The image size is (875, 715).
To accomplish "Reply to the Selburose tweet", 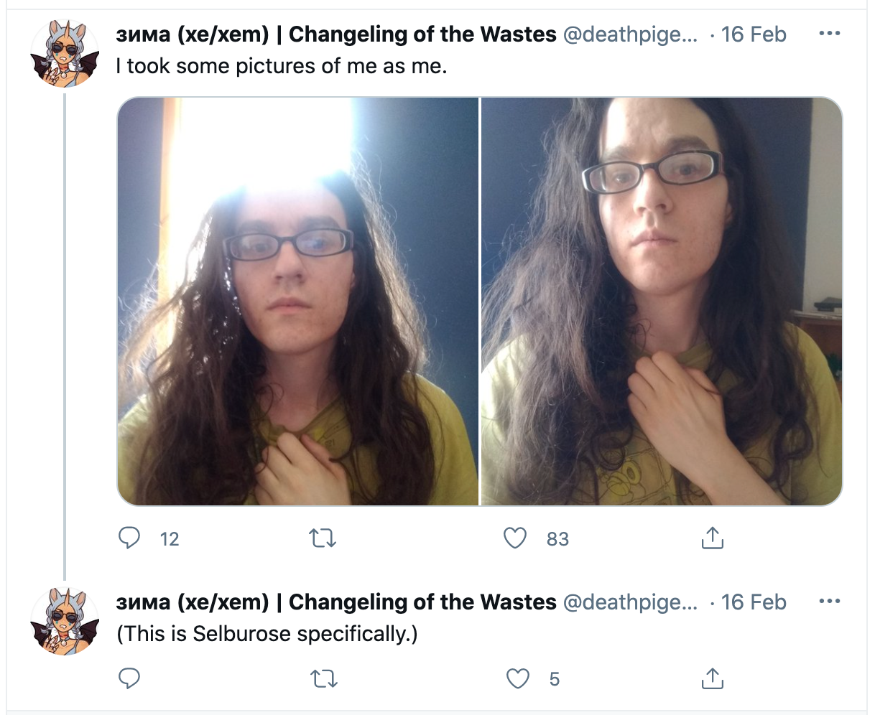I will point(129,678).
